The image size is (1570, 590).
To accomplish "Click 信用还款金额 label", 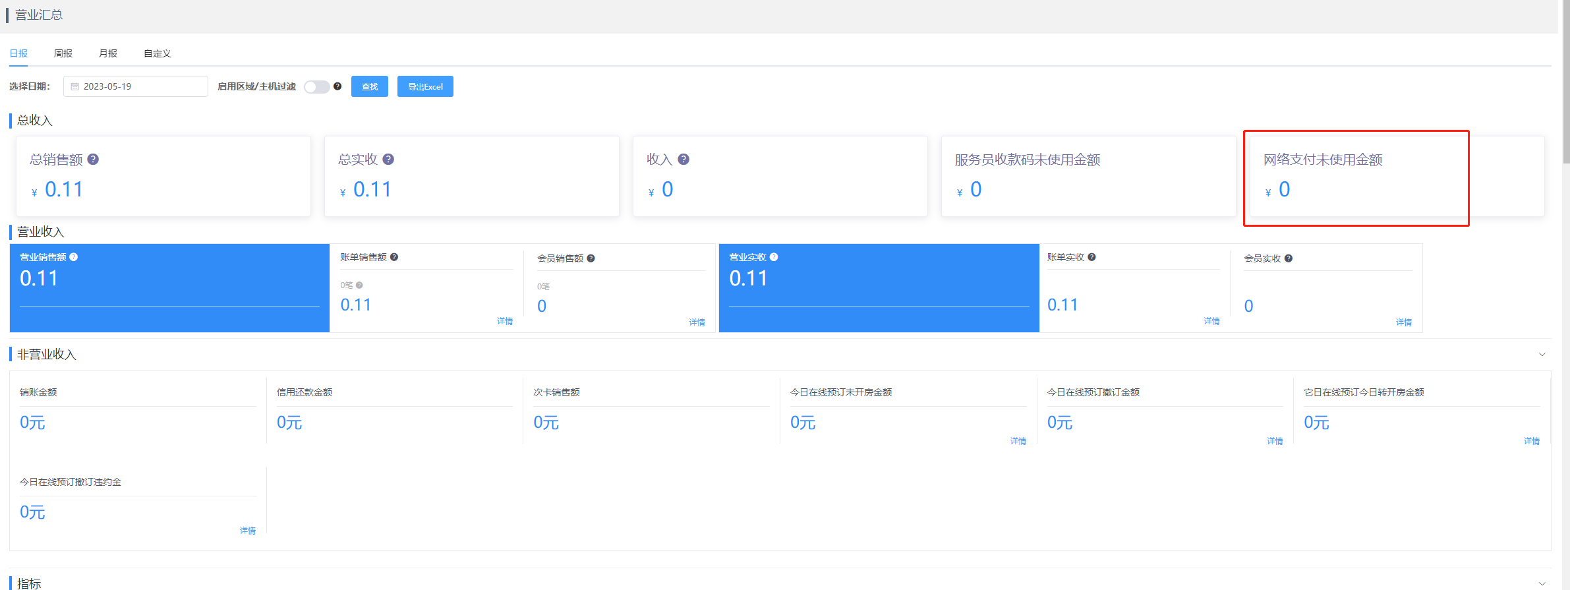I will click(305, 392).
